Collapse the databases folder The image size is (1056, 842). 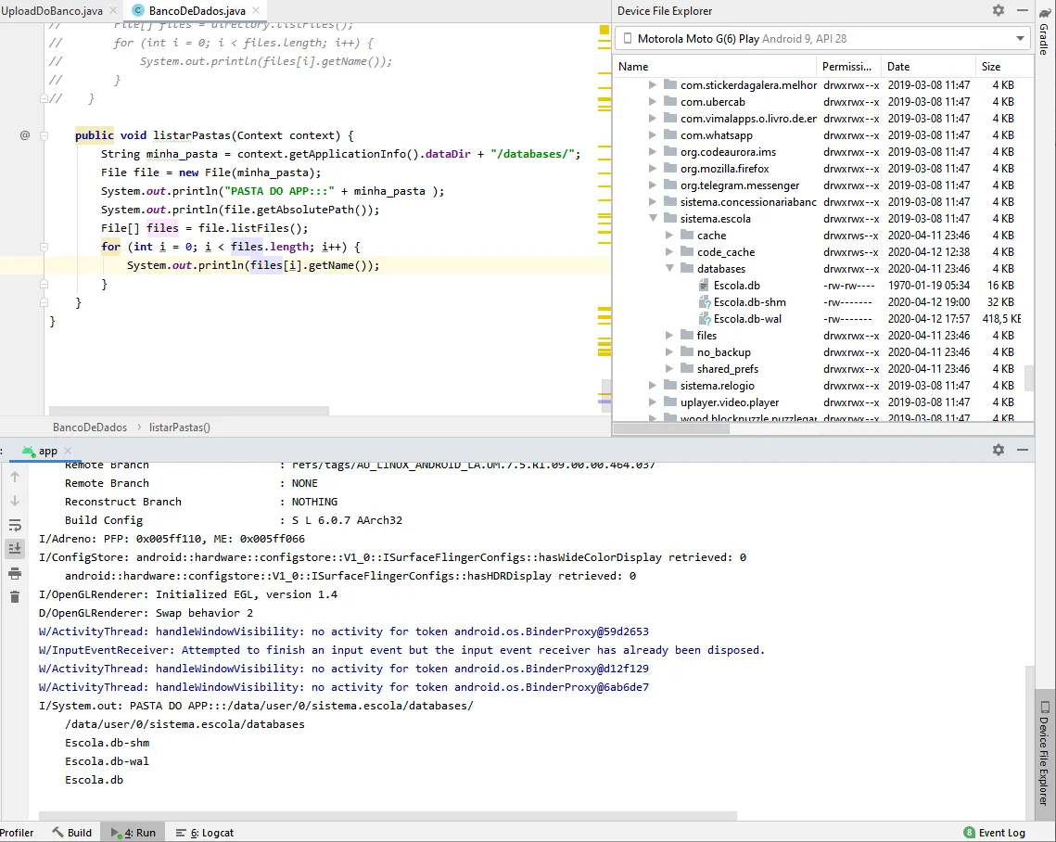(669, 269)
